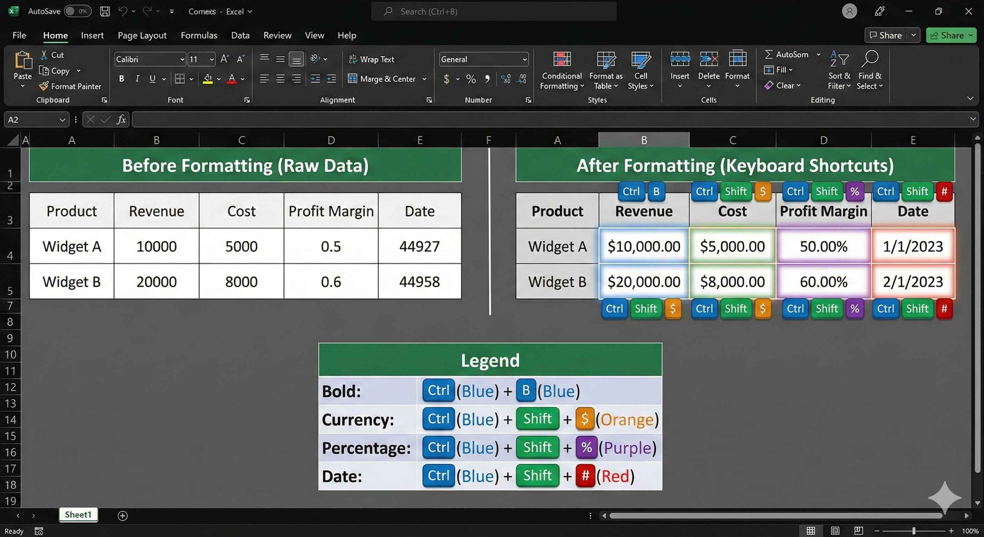Toggle Bold formatting button

pyautogui.click(x=122, y=79)
